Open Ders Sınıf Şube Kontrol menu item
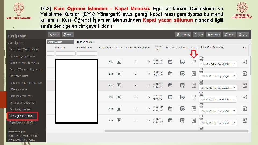 (23, 56)
